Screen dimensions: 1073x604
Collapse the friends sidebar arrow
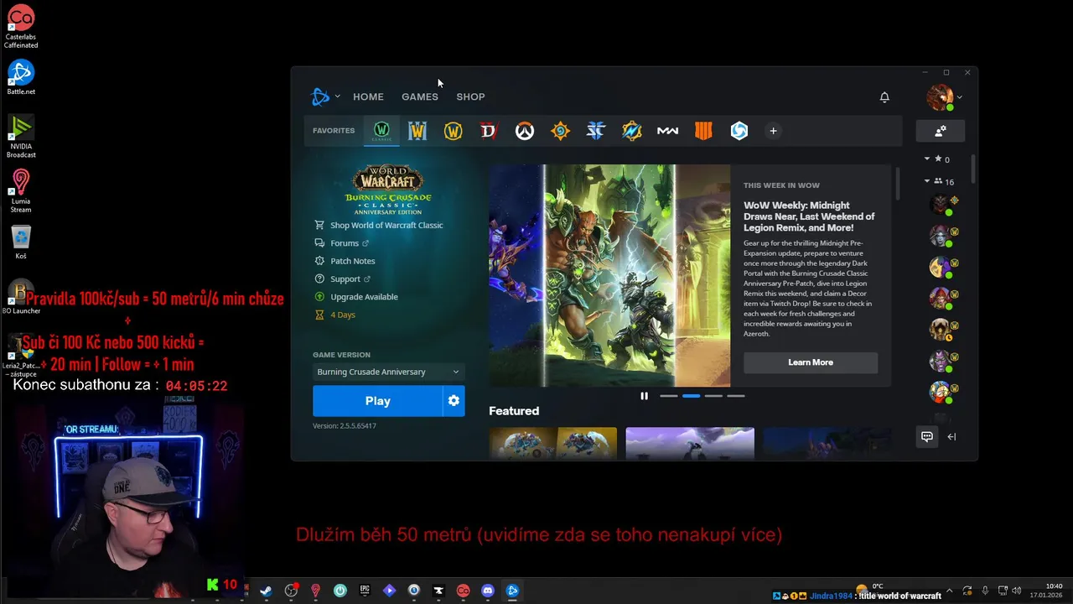click(951, 436)
